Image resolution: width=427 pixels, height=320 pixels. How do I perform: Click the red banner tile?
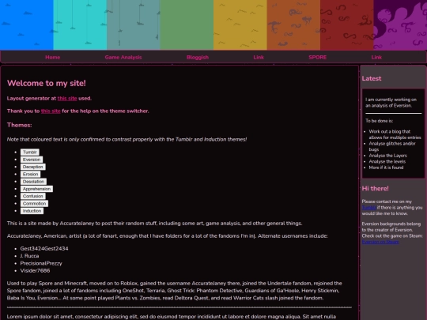347,24
